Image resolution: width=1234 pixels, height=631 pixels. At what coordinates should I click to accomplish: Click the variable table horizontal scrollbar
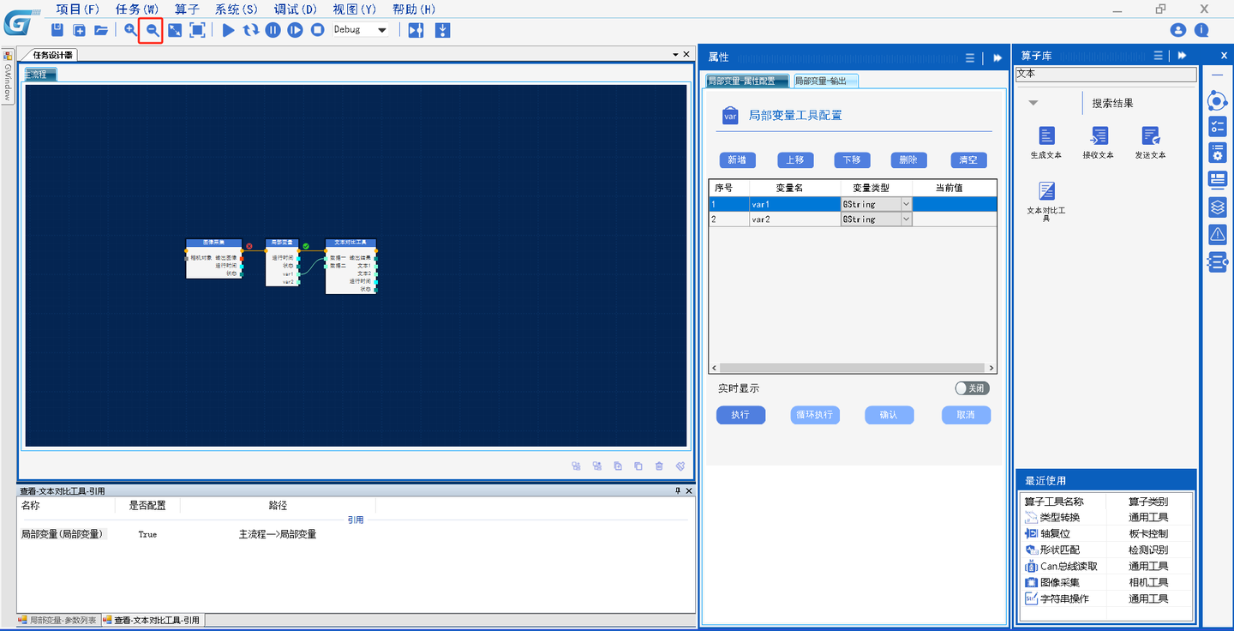click(x=853, y=368)
